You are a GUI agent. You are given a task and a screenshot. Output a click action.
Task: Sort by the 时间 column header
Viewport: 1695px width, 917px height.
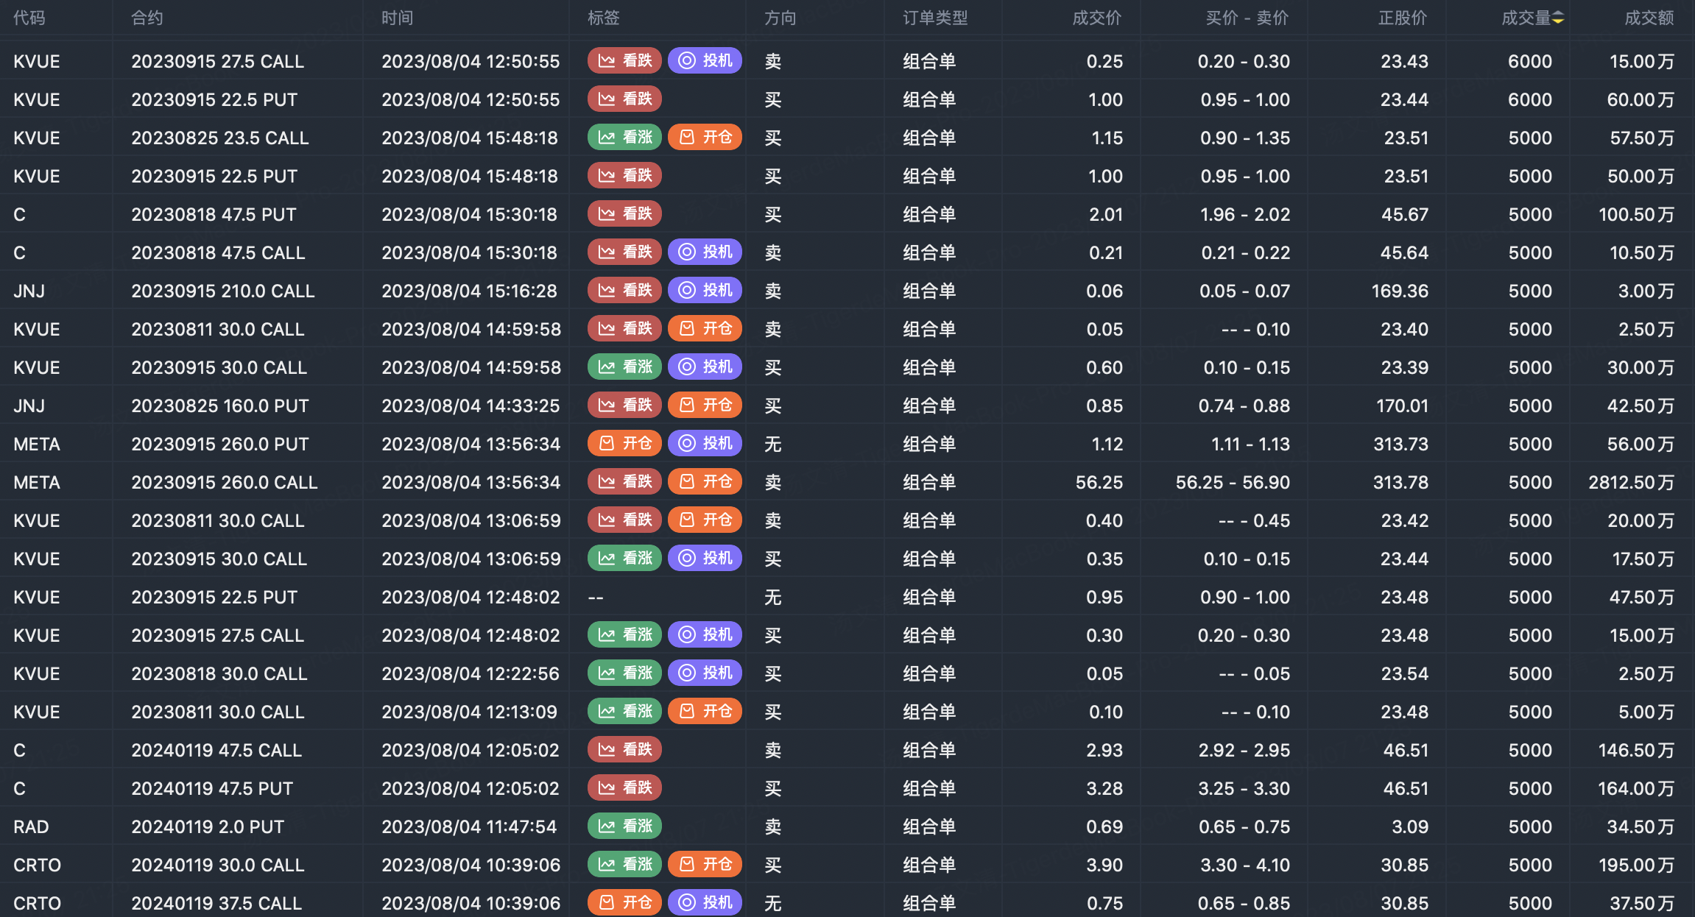397,18
